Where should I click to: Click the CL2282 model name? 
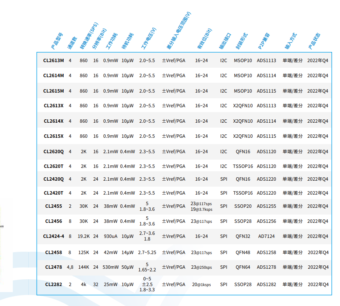[x=54, y=285]
